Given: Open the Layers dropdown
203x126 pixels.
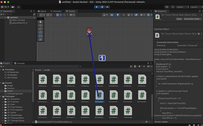Looking at the screenshot, I should coord(182,7).
